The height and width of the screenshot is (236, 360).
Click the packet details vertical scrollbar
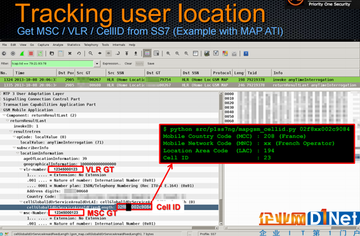point(221,158)
